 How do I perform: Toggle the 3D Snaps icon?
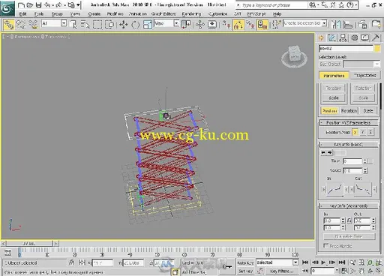point(226,25)
